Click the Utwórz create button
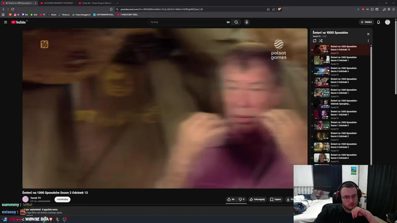This screenshot has height=223, width=397. tap(366, 22)
